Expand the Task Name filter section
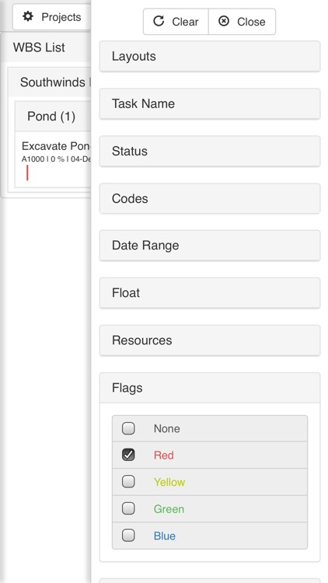The image size is (328, 583). [x=210, y=103]
